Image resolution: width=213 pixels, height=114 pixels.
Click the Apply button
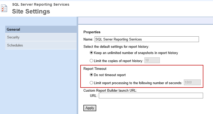click(90, 108)
